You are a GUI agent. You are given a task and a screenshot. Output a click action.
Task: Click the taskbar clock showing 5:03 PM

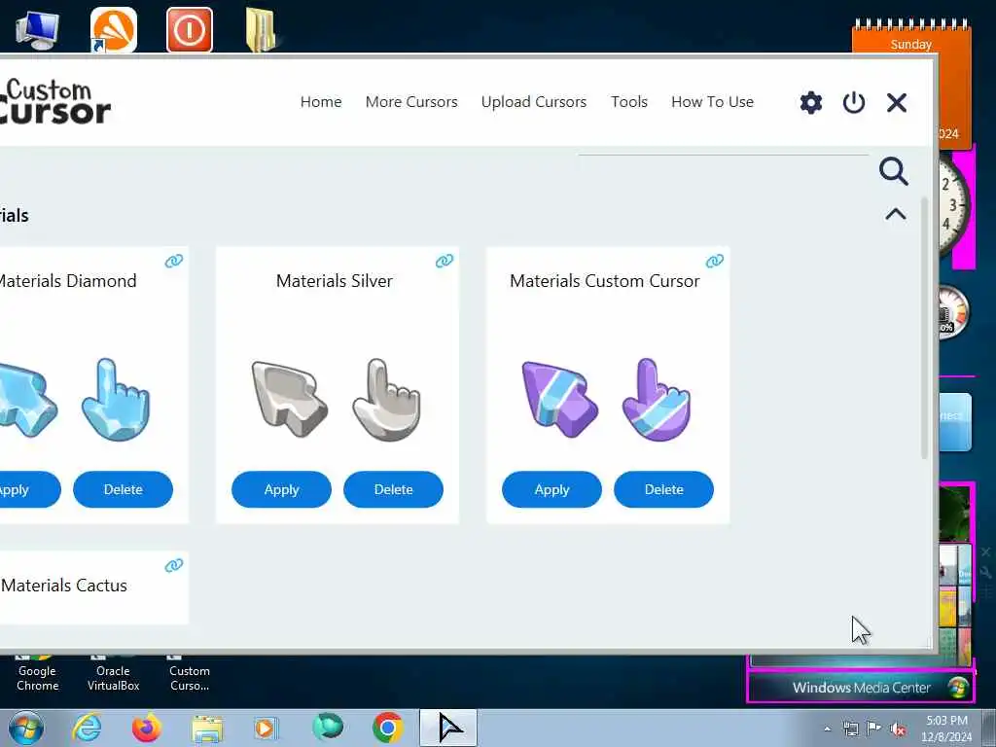pos(946,728)
